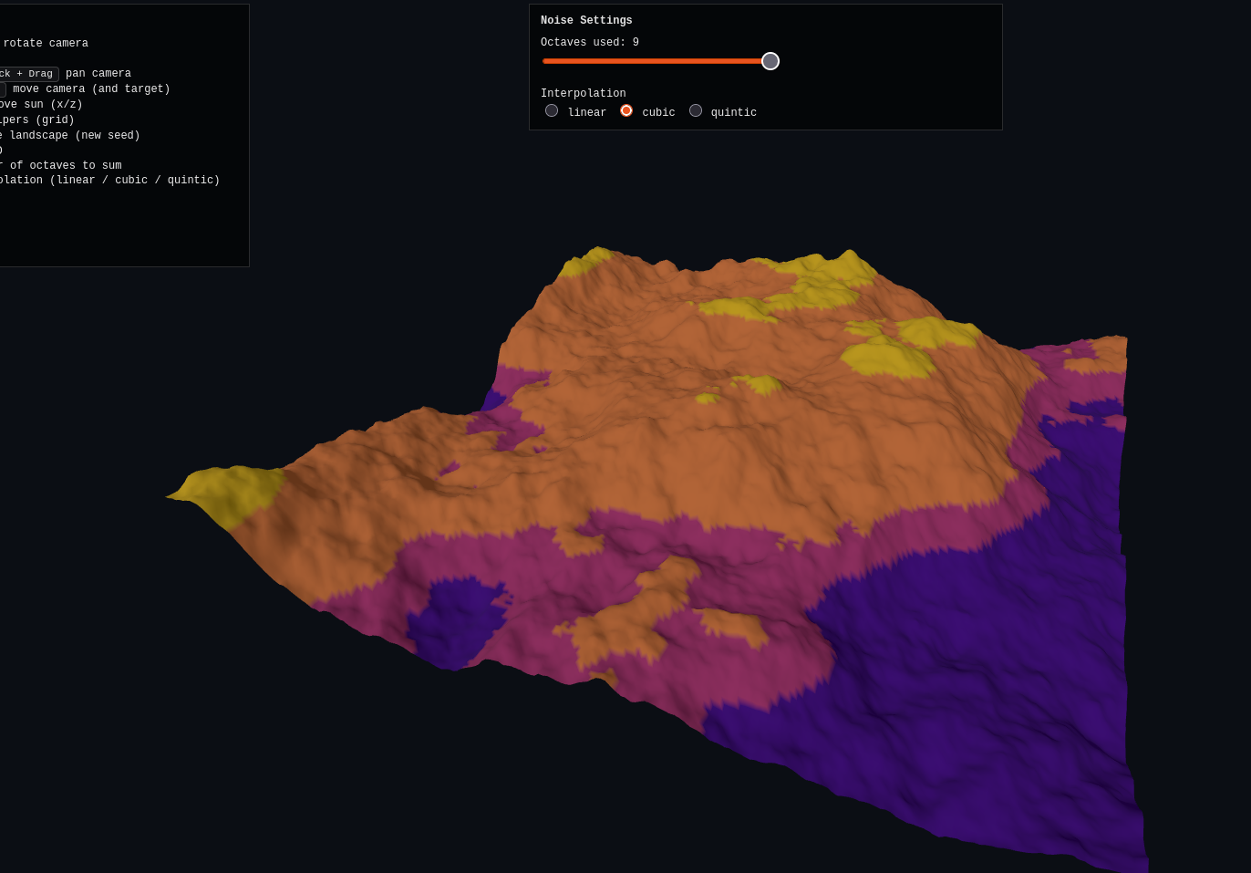1251x873 pixels.
Task: Click the middle of the orange octaves track
Action: [x=655, y=61]
